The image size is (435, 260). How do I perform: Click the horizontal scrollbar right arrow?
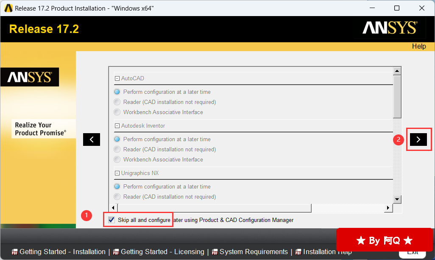[x=388, y=208]
